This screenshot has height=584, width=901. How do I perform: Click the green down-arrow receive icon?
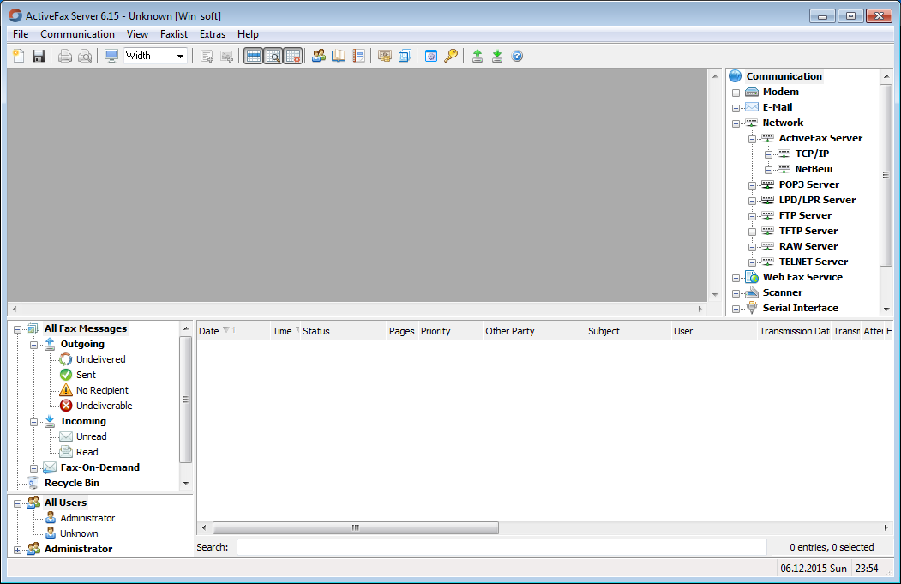coord(497,56)
